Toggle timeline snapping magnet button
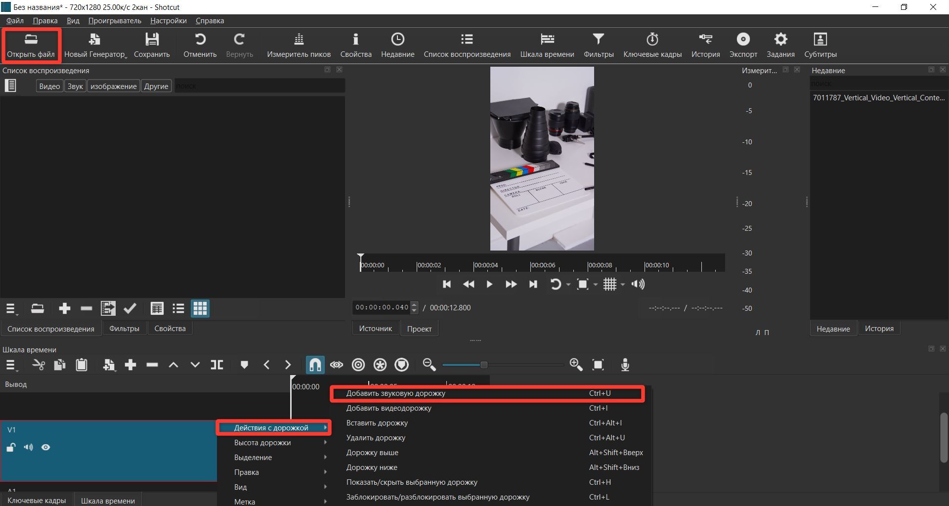 point(315,365)
